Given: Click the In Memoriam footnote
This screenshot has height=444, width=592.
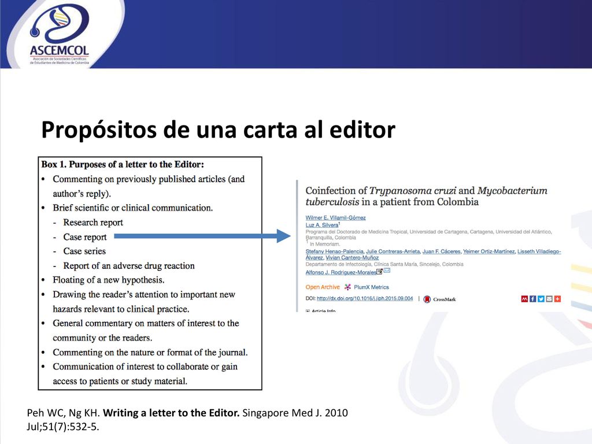Looking at the screenshot, I should click(324, 245).
